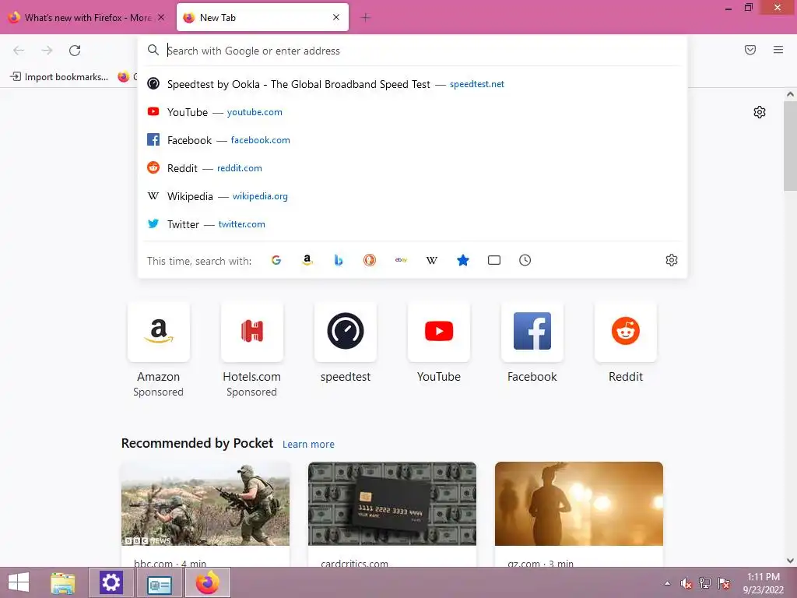Open taskbar clock showing 1:11 PM
Viewport: 797px width, 598px height.
click(x=763, y=583)
